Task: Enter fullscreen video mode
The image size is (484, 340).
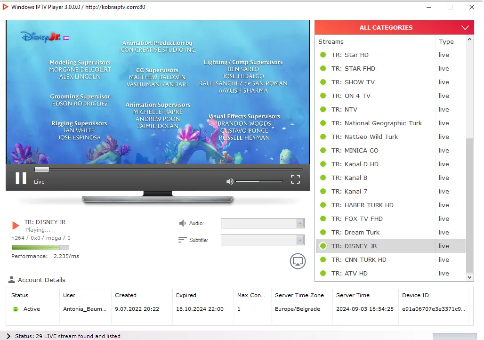Action: click(x=295, y=179)
